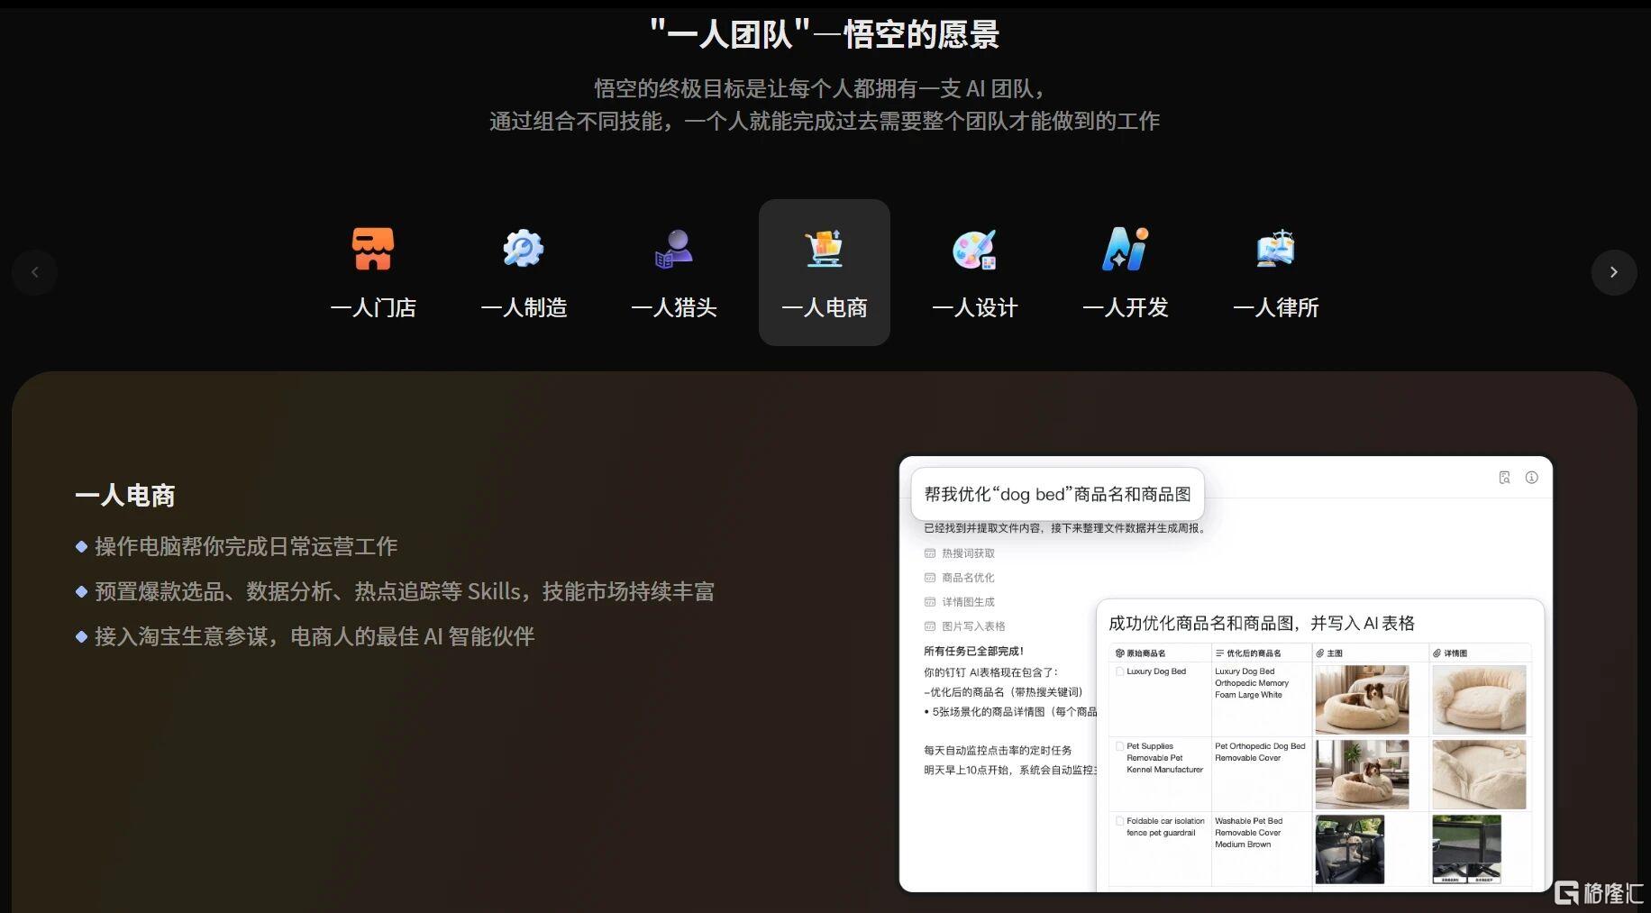Click the step label 热搜词获取

pos(969,553)
